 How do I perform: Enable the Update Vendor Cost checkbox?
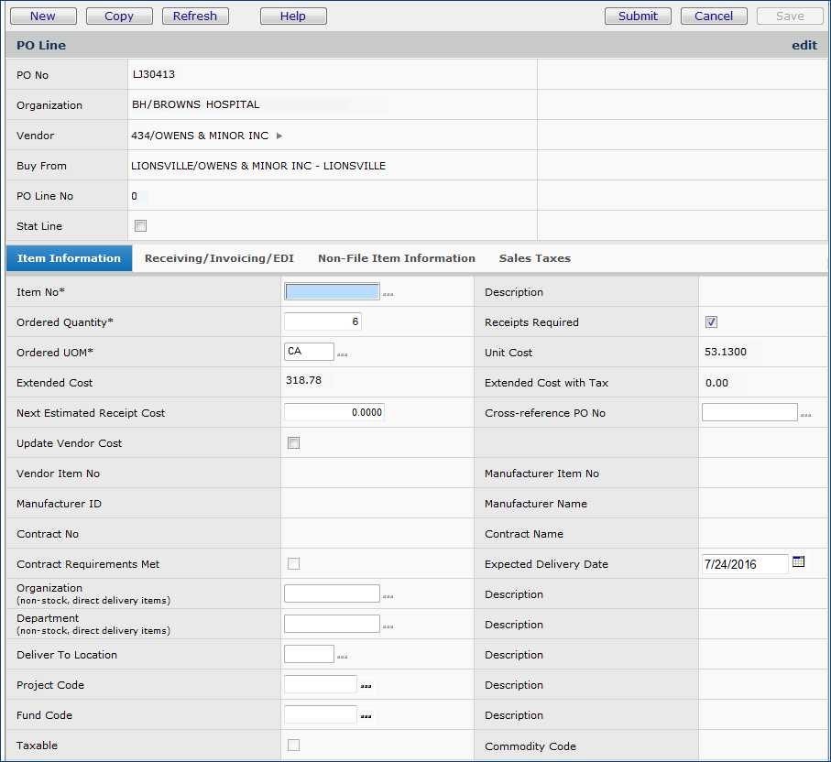(x=294, y=443)
